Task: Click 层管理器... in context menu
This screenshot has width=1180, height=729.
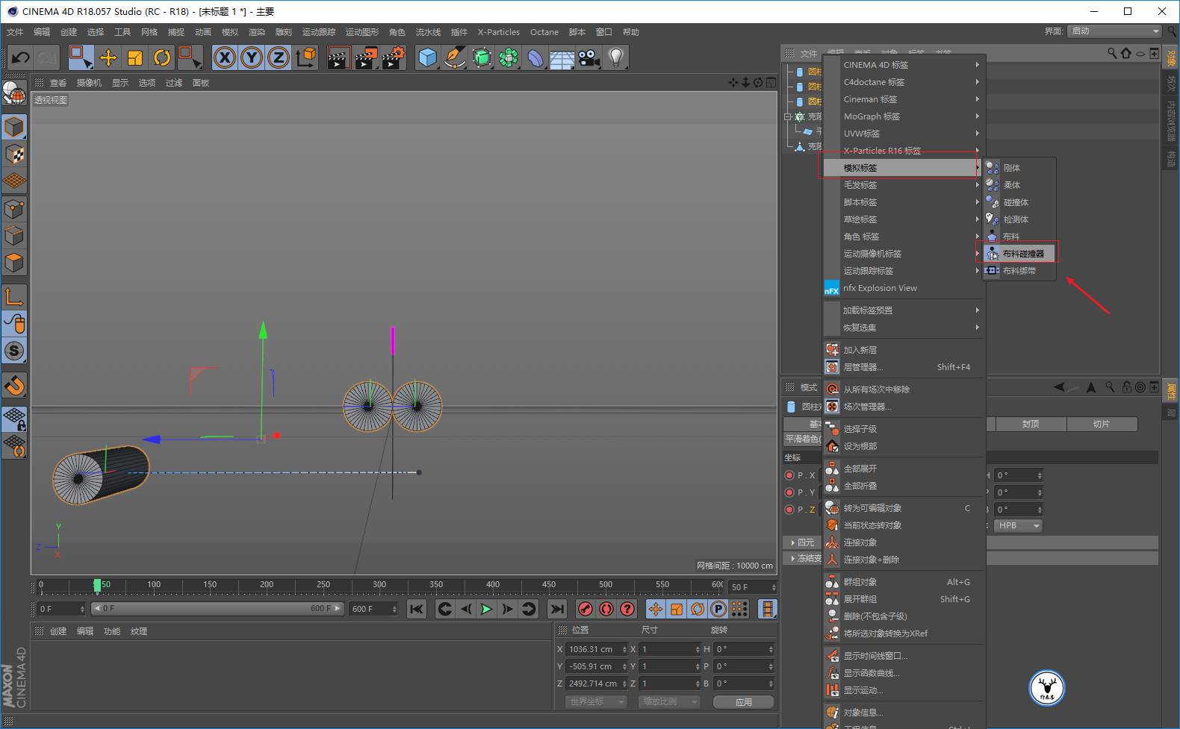Action: (903, 367)
